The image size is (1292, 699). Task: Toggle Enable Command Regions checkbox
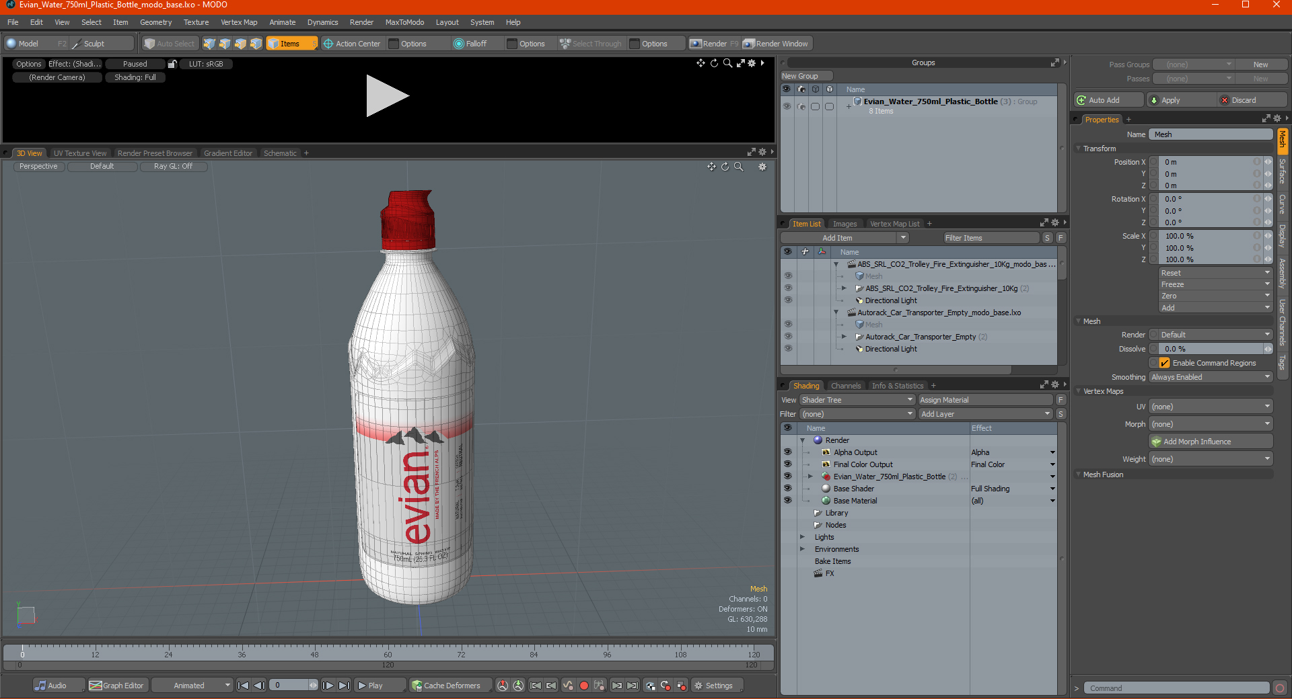click(x=1164, y=363)
